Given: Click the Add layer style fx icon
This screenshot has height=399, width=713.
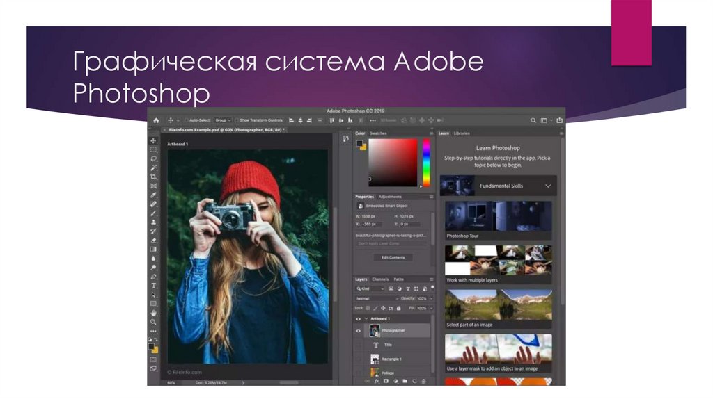Looking at the screenshot, I should tap(377, 382).
